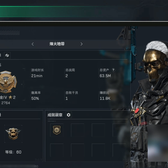This screenshot has width=168, height=168.
Task: Click the 击败干员 stat
Action: pos(72,96)
